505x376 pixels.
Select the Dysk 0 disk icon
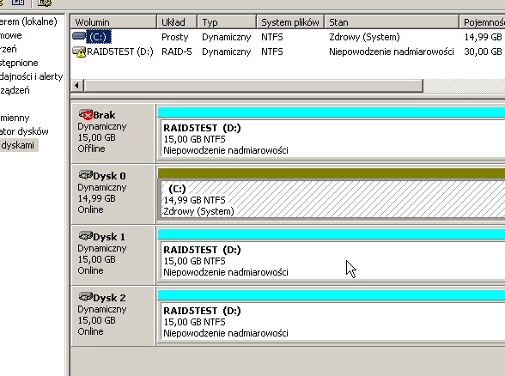85,175
